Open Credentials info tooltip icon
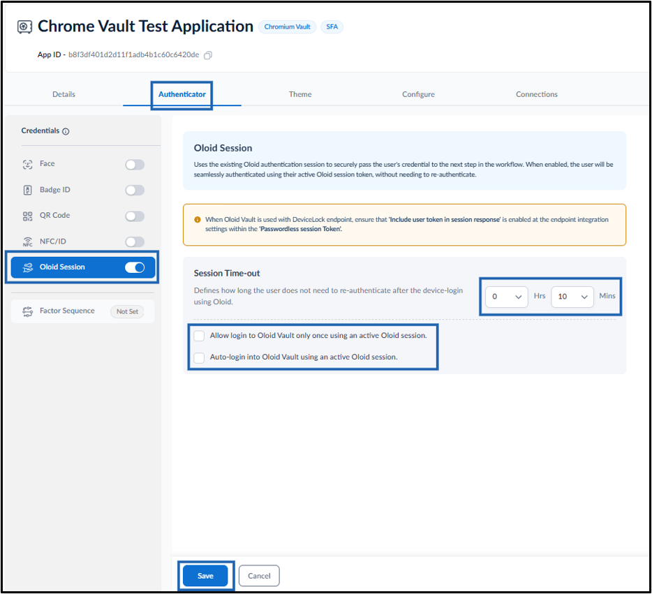The image size is (652, 594). point(66,131)
